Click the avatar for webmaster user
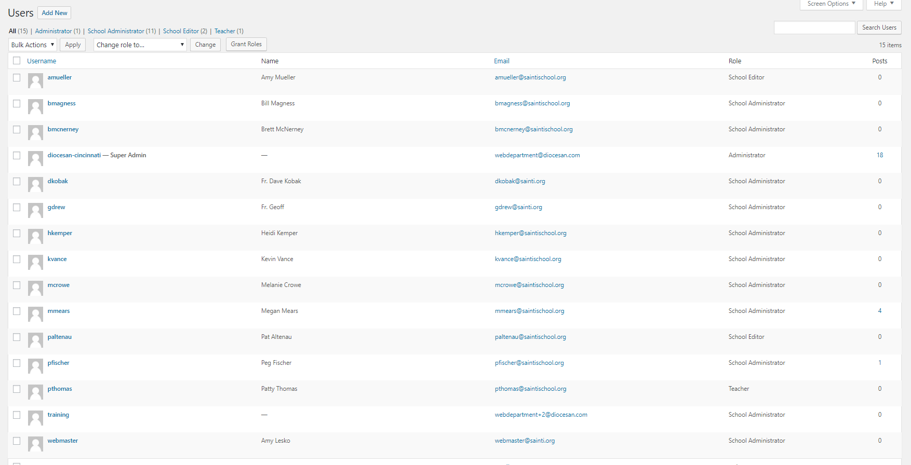Screen dimensions: 911x465 coord(35,444)
